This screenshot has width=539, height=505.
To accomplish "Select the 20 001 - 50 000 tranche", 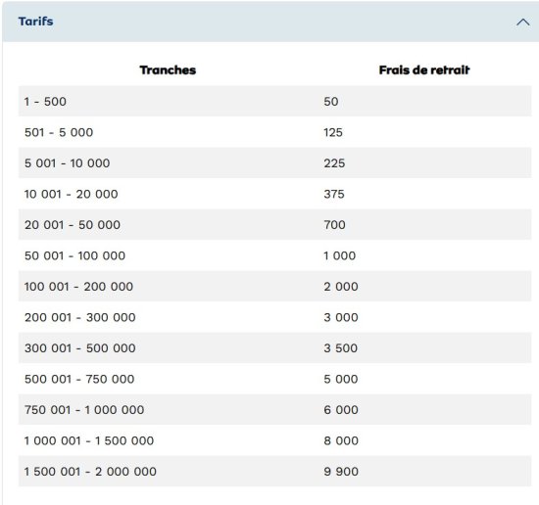I will click(x=73, y=225).
